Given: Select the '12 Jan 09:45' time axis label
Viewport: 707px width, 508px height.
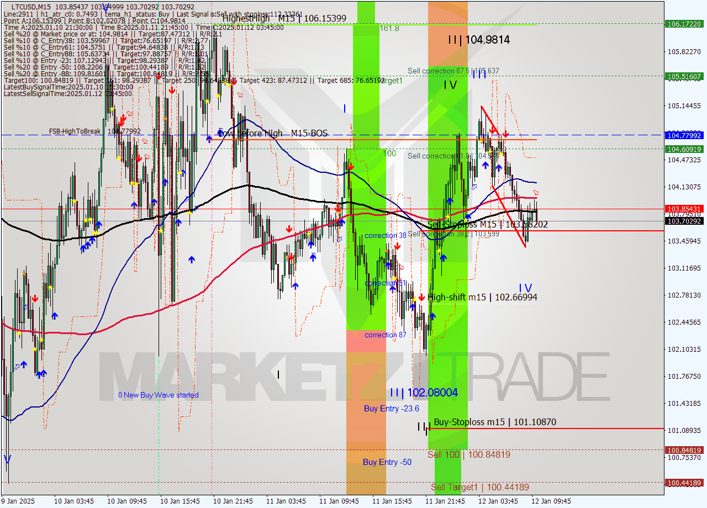Looking at the screenshot, I should tap(551, 501).
